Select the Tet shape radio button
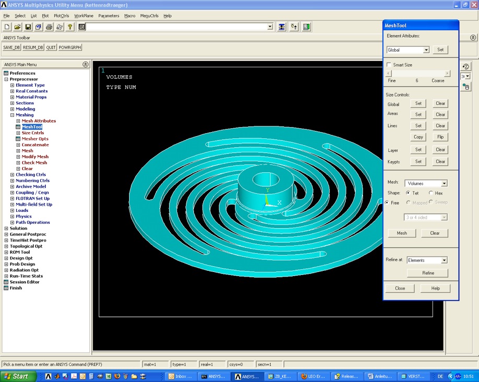The height and width of the screenshot is (382, 479). coord(408,193)
